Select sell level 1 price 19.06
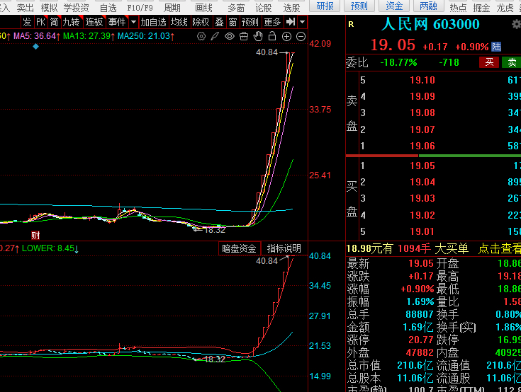The image size is (521, 392). 422,146
